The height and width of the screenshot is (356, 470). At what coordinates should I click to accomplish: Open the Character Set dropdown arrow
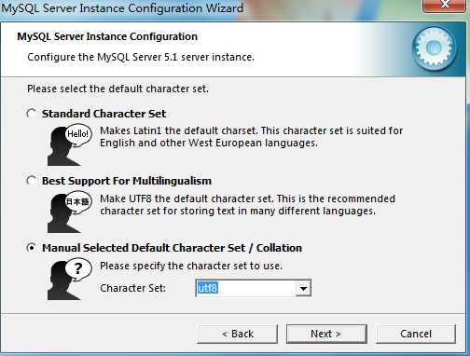click(303, 288)
